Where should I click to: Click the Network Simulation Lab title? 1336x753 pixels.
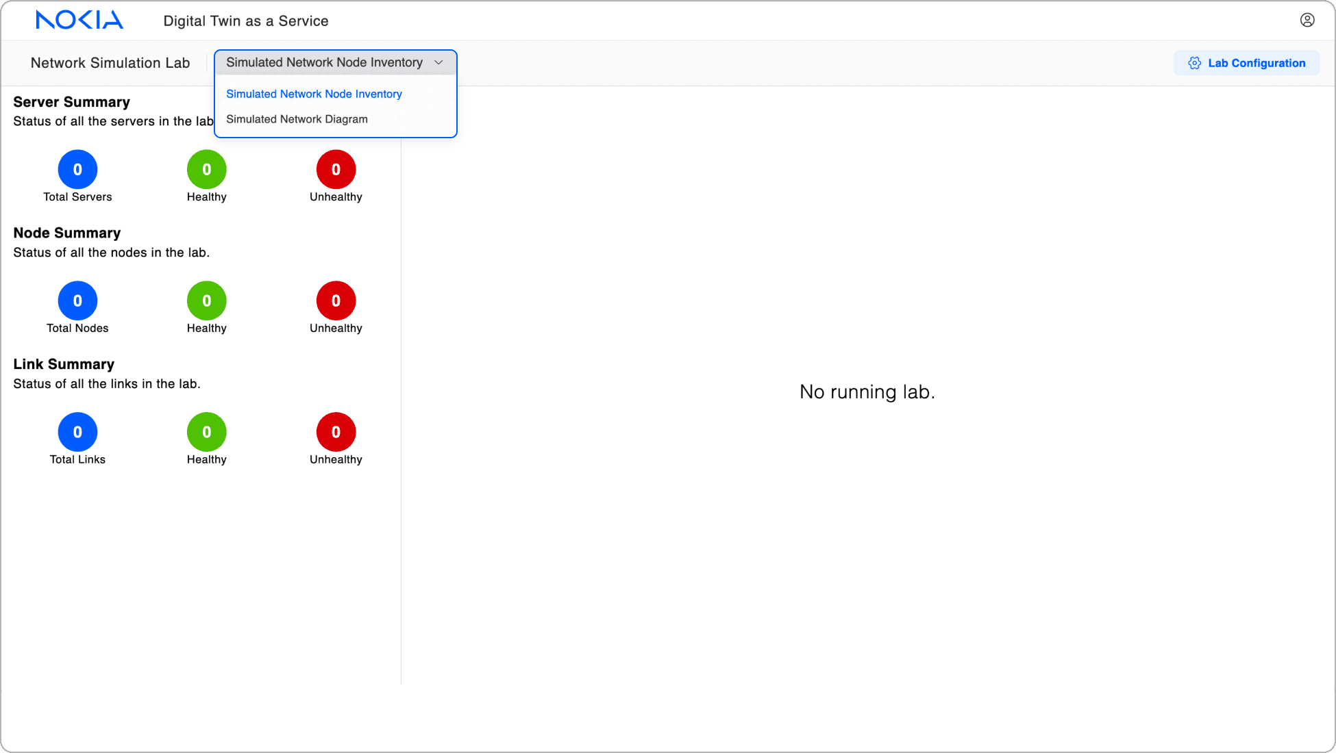[x=110, y=63]
